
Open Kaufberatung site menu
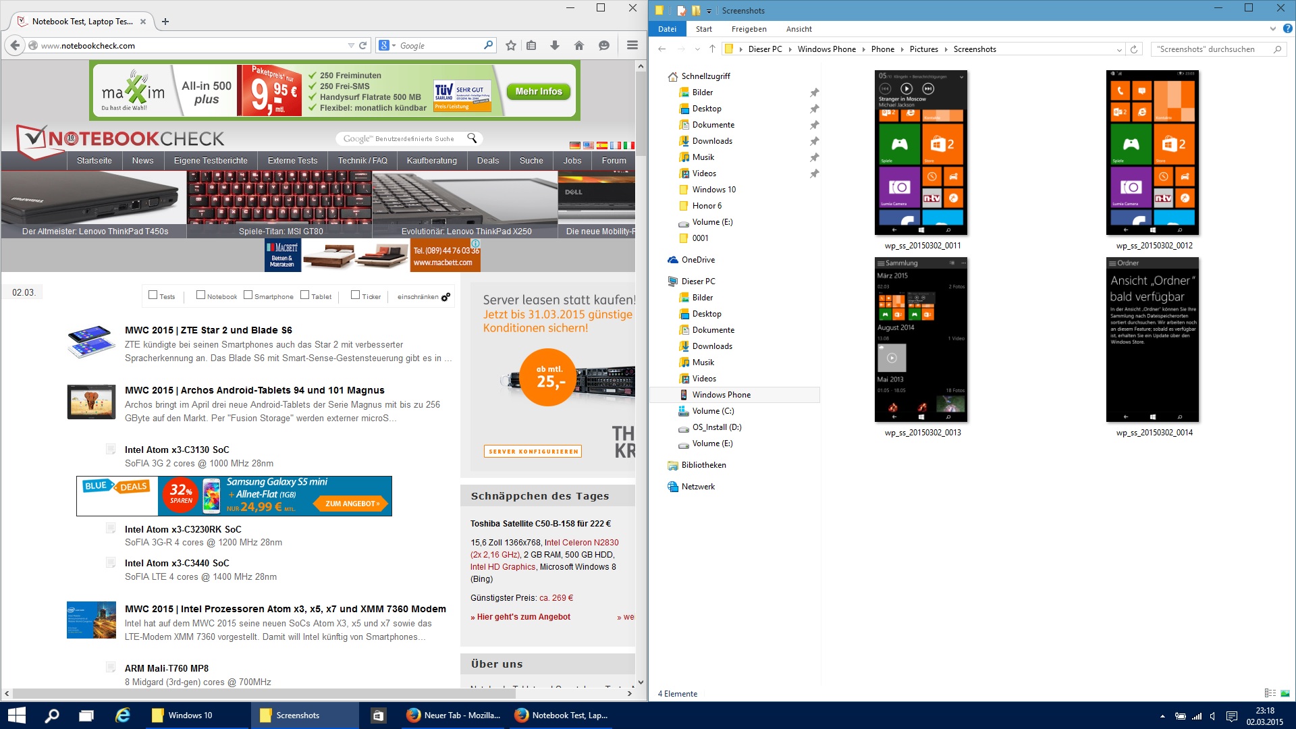[x=431, y=161]
